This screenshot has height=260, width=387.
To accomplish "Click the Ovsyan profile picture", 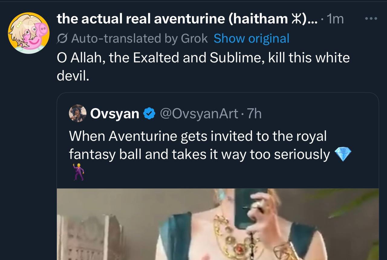I will [78, 114].
